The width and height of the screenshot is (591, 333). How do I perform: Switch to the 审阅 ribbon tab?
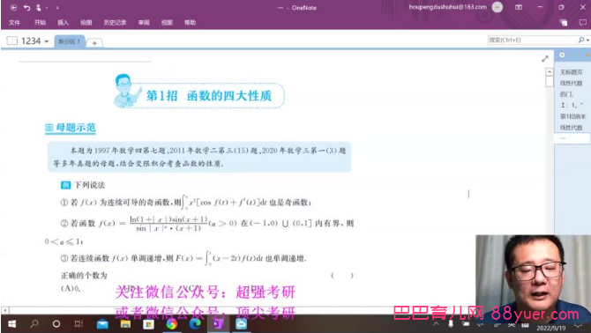(144, 23)
